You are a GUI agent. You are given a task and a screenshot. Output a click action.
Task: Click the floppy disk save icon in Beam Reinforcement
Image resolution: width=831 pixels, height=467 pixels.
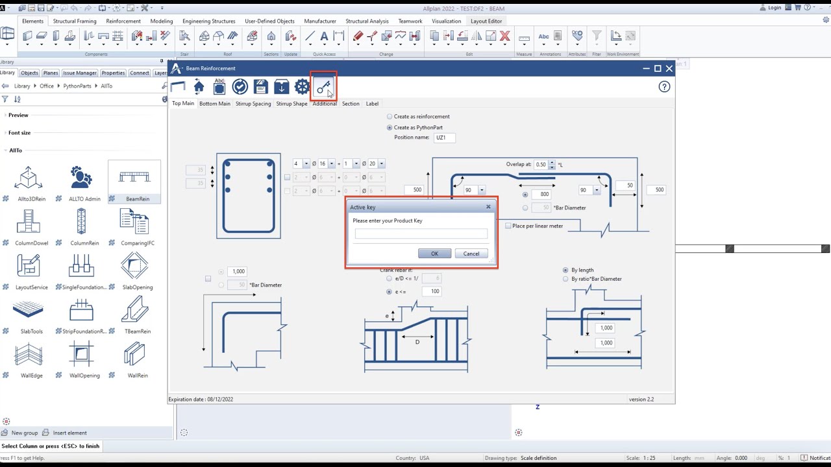[x=260, y=87]
